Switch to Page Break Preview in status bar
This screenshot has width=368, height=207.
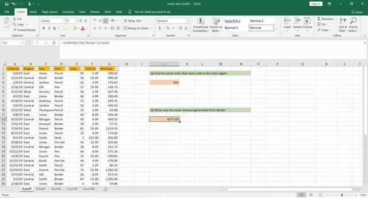[x=320, y=195]
